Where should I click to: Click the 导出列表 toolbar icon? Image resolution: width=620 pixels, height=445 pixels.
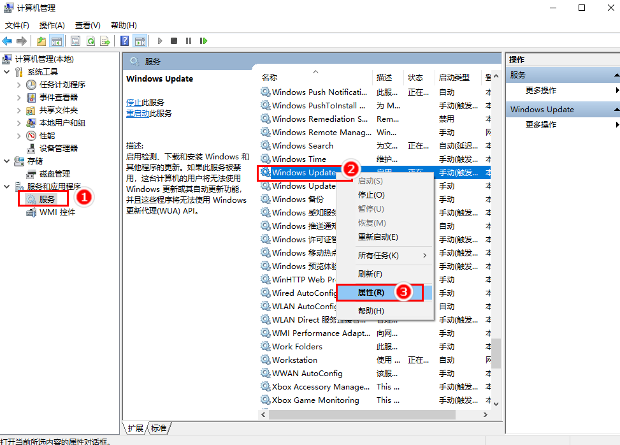tap(105, 41)
